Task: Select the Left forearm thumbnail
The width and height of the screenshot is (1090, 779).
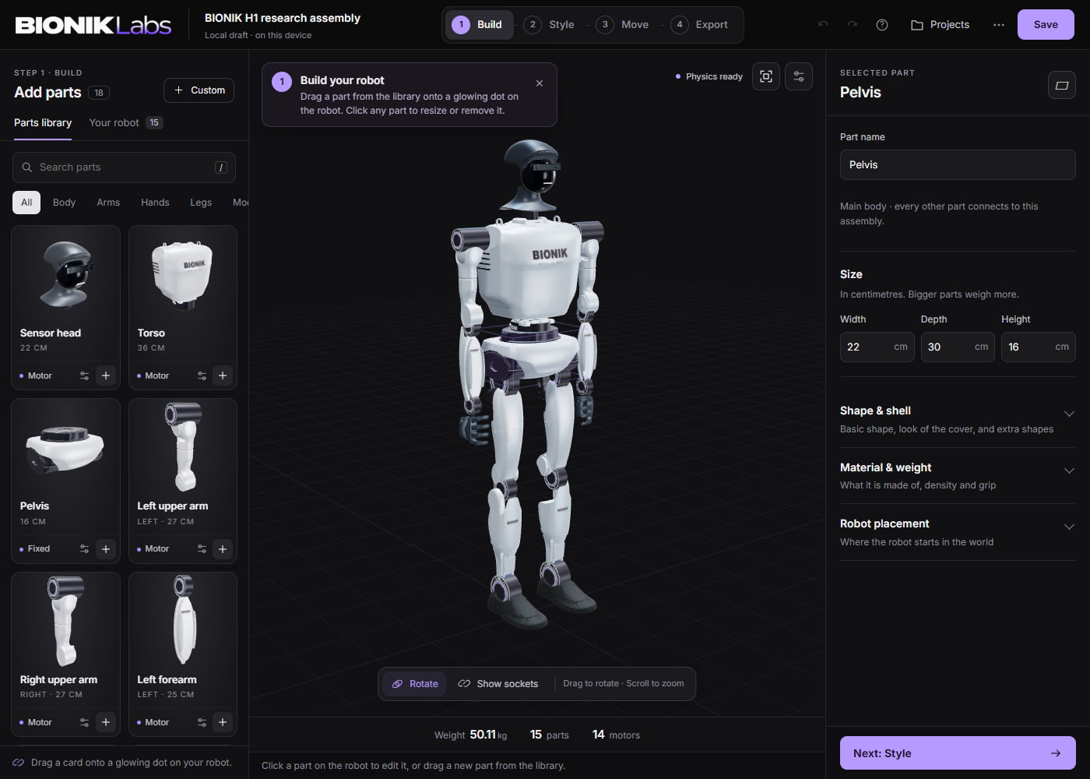Action: click(184, 621)
